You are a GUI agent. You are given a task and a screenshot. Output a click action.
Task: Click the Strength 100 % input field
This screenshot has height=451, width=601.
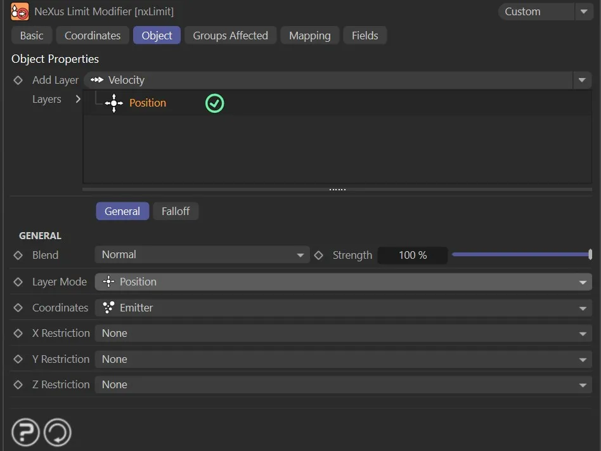(413, 255)
